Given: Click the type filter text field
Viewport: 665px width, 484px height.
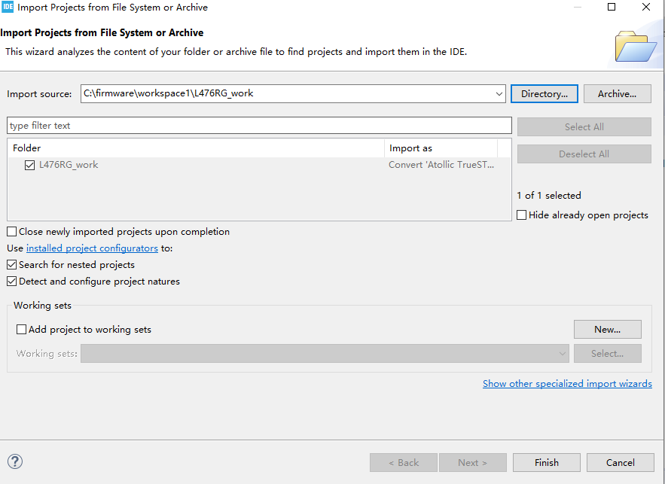Looking at the screenshot, I should (x=259, y=126).
